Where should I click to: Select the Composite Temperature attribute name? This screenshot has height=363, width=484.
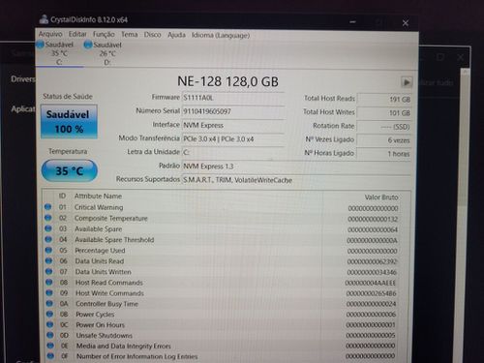tap(111, 218)
